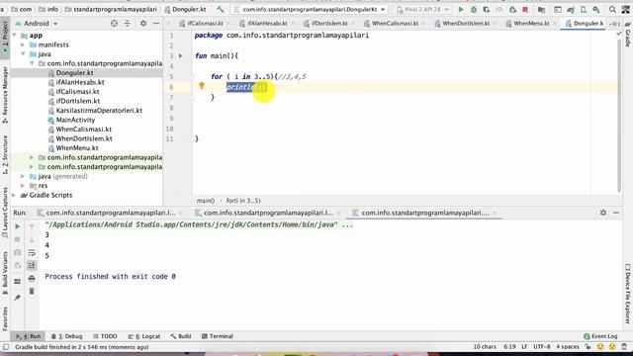Click the scroll-from-source target icon in Project panel
This screenshot has height=356, width=633.
115,24
